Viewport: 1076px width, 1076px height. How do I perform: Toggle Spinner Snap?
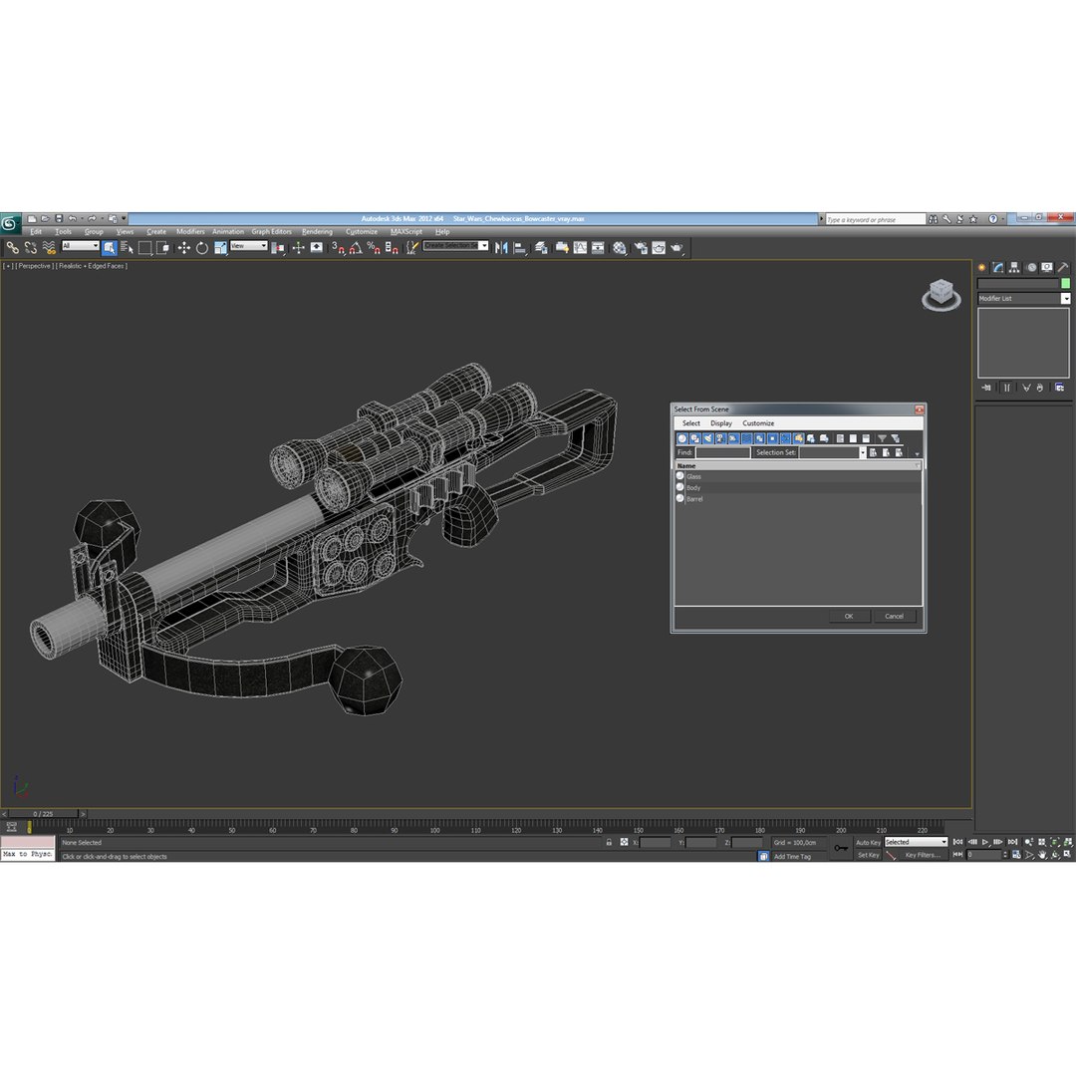[x=392, y=248]
